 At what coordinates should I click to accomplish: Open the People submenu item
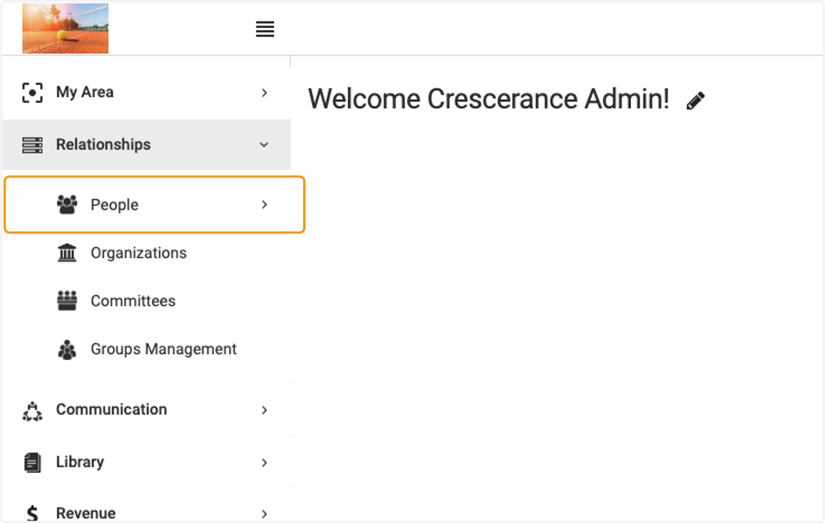pos(154,205)
